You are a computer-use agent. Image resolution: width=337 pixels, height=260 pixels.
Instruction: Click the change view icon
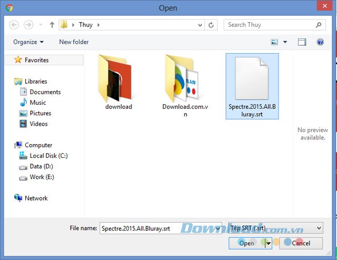click(x=274, y=42)
